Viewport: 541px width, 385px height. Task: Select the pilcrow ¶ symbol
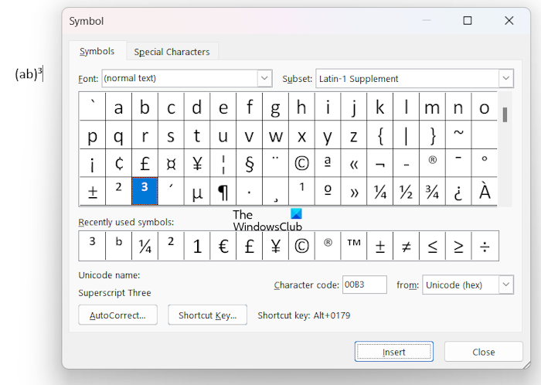[223, 191]
